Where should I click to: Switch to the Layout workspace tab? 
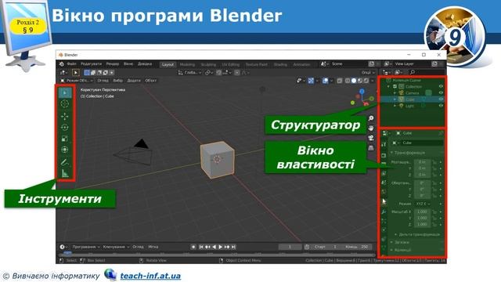pos(168,64)
